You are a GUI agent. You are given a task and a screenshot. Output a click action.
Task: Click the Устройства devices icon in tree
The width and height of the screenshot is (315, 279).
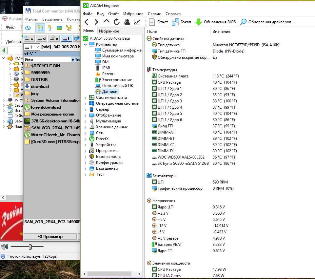[92, 145]
